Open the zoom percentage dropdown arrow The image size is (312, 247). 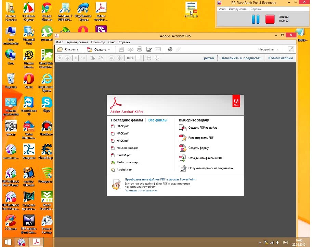(x=138, y=58)
